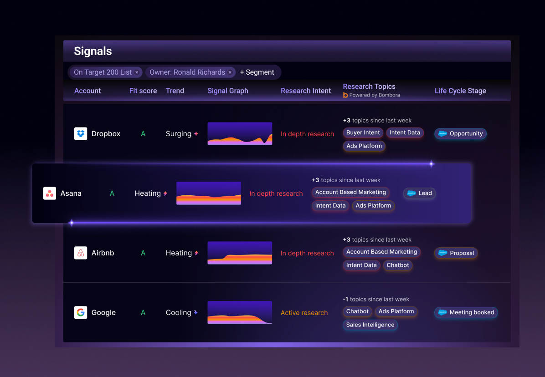Viewport: 545px width, 377px height.
Task: Click the Sales Intelligence topic tag
Action: point(370,325)
